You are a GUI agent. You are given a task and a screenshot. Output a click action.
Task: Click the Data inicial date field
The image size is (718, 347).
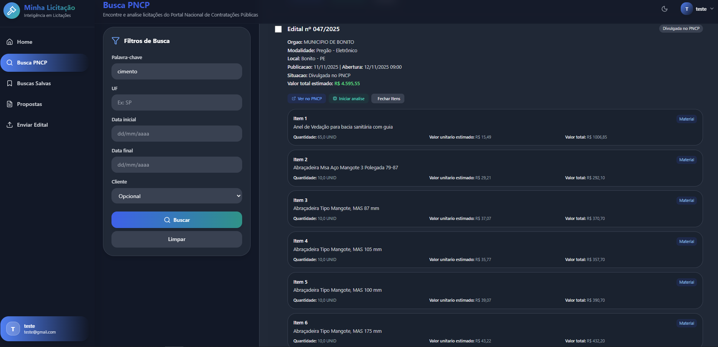point(176,134)
